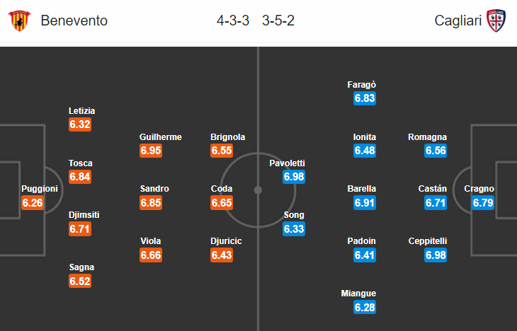Click the 3-5-2 formation label

coord(278,21)
